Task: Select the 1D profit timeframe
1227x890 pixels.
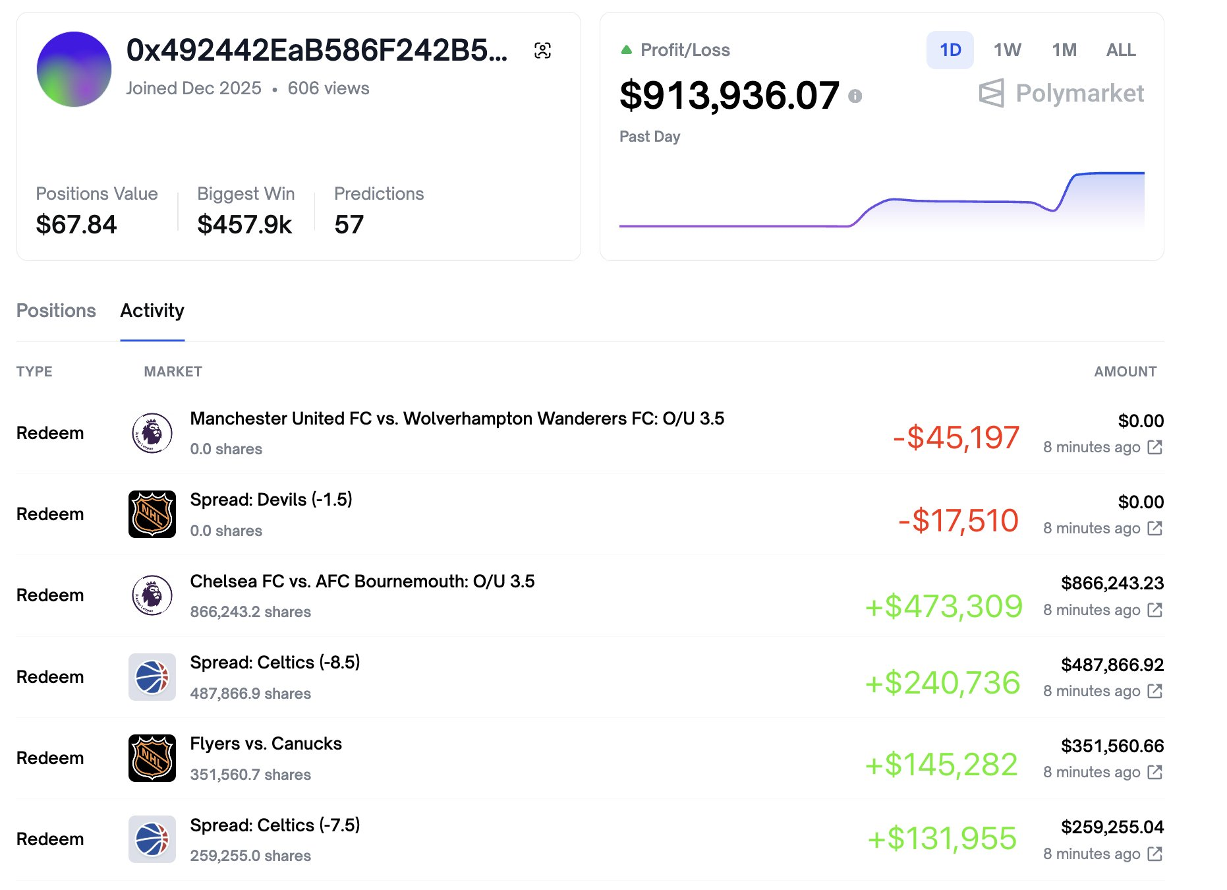Action: pos(950,50)
